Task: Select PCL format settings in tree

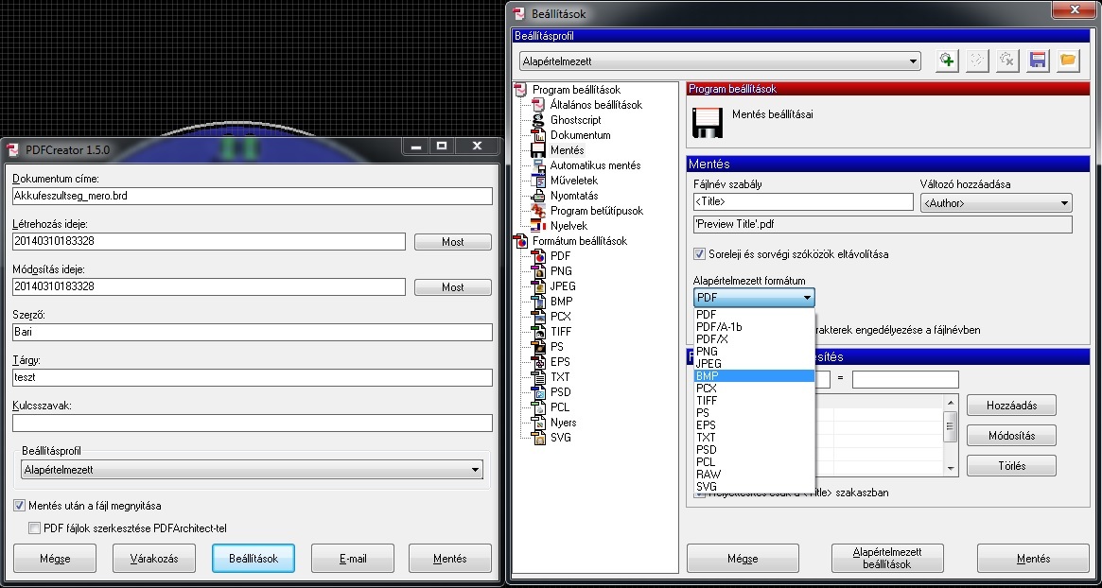Action: click(x=560, y=407)
